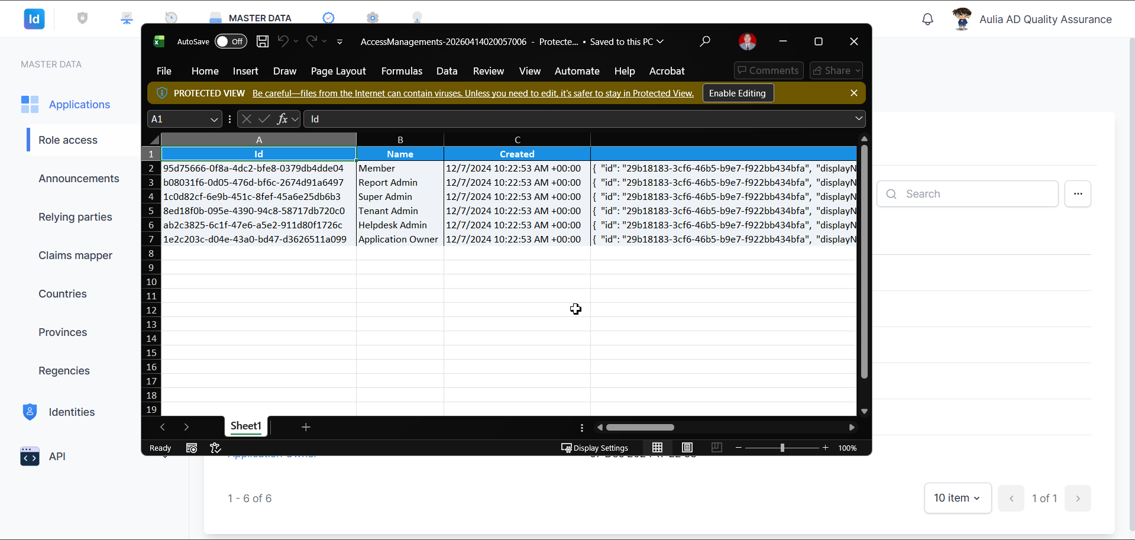Viewport: 1135px width, 540px height.
Task: Toggle the AutoSave switch
Action: 231,41
